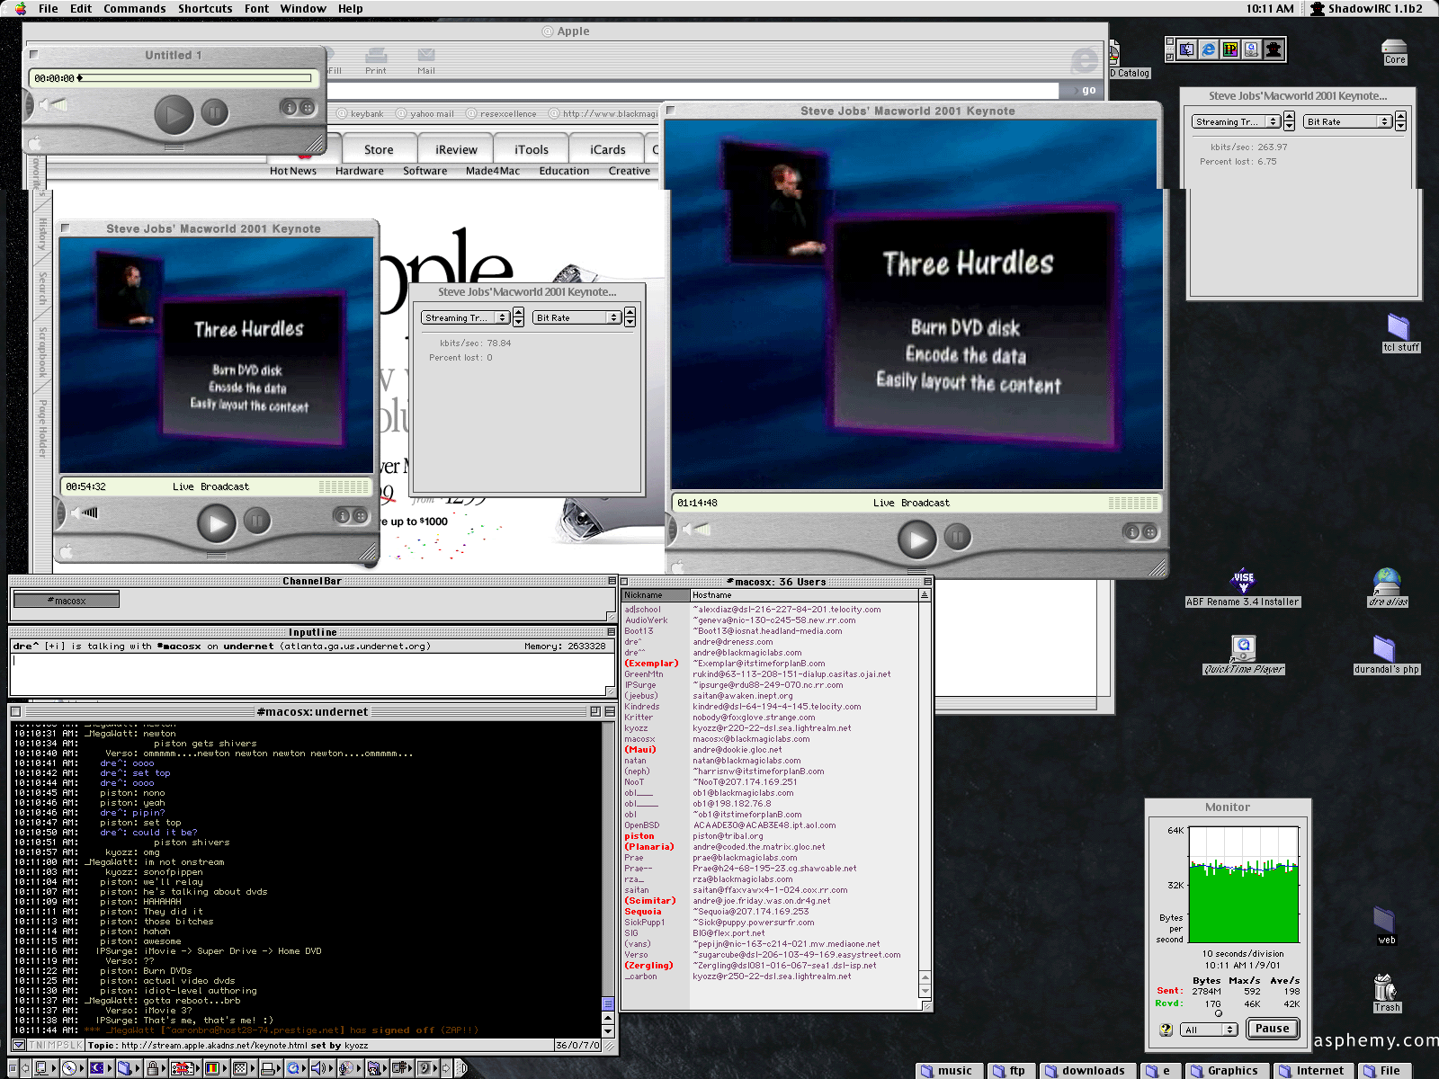This screenshot has width=1439, height=1079.
Task: Switch to the iTools tab on Apple site
Action: (531, 150)
